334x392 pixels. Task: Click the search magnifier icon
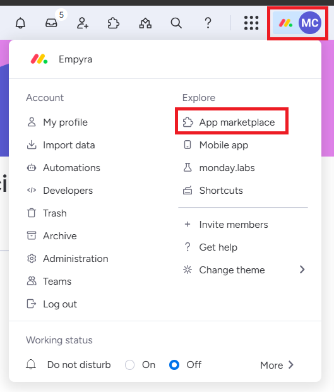pos(176,23)
